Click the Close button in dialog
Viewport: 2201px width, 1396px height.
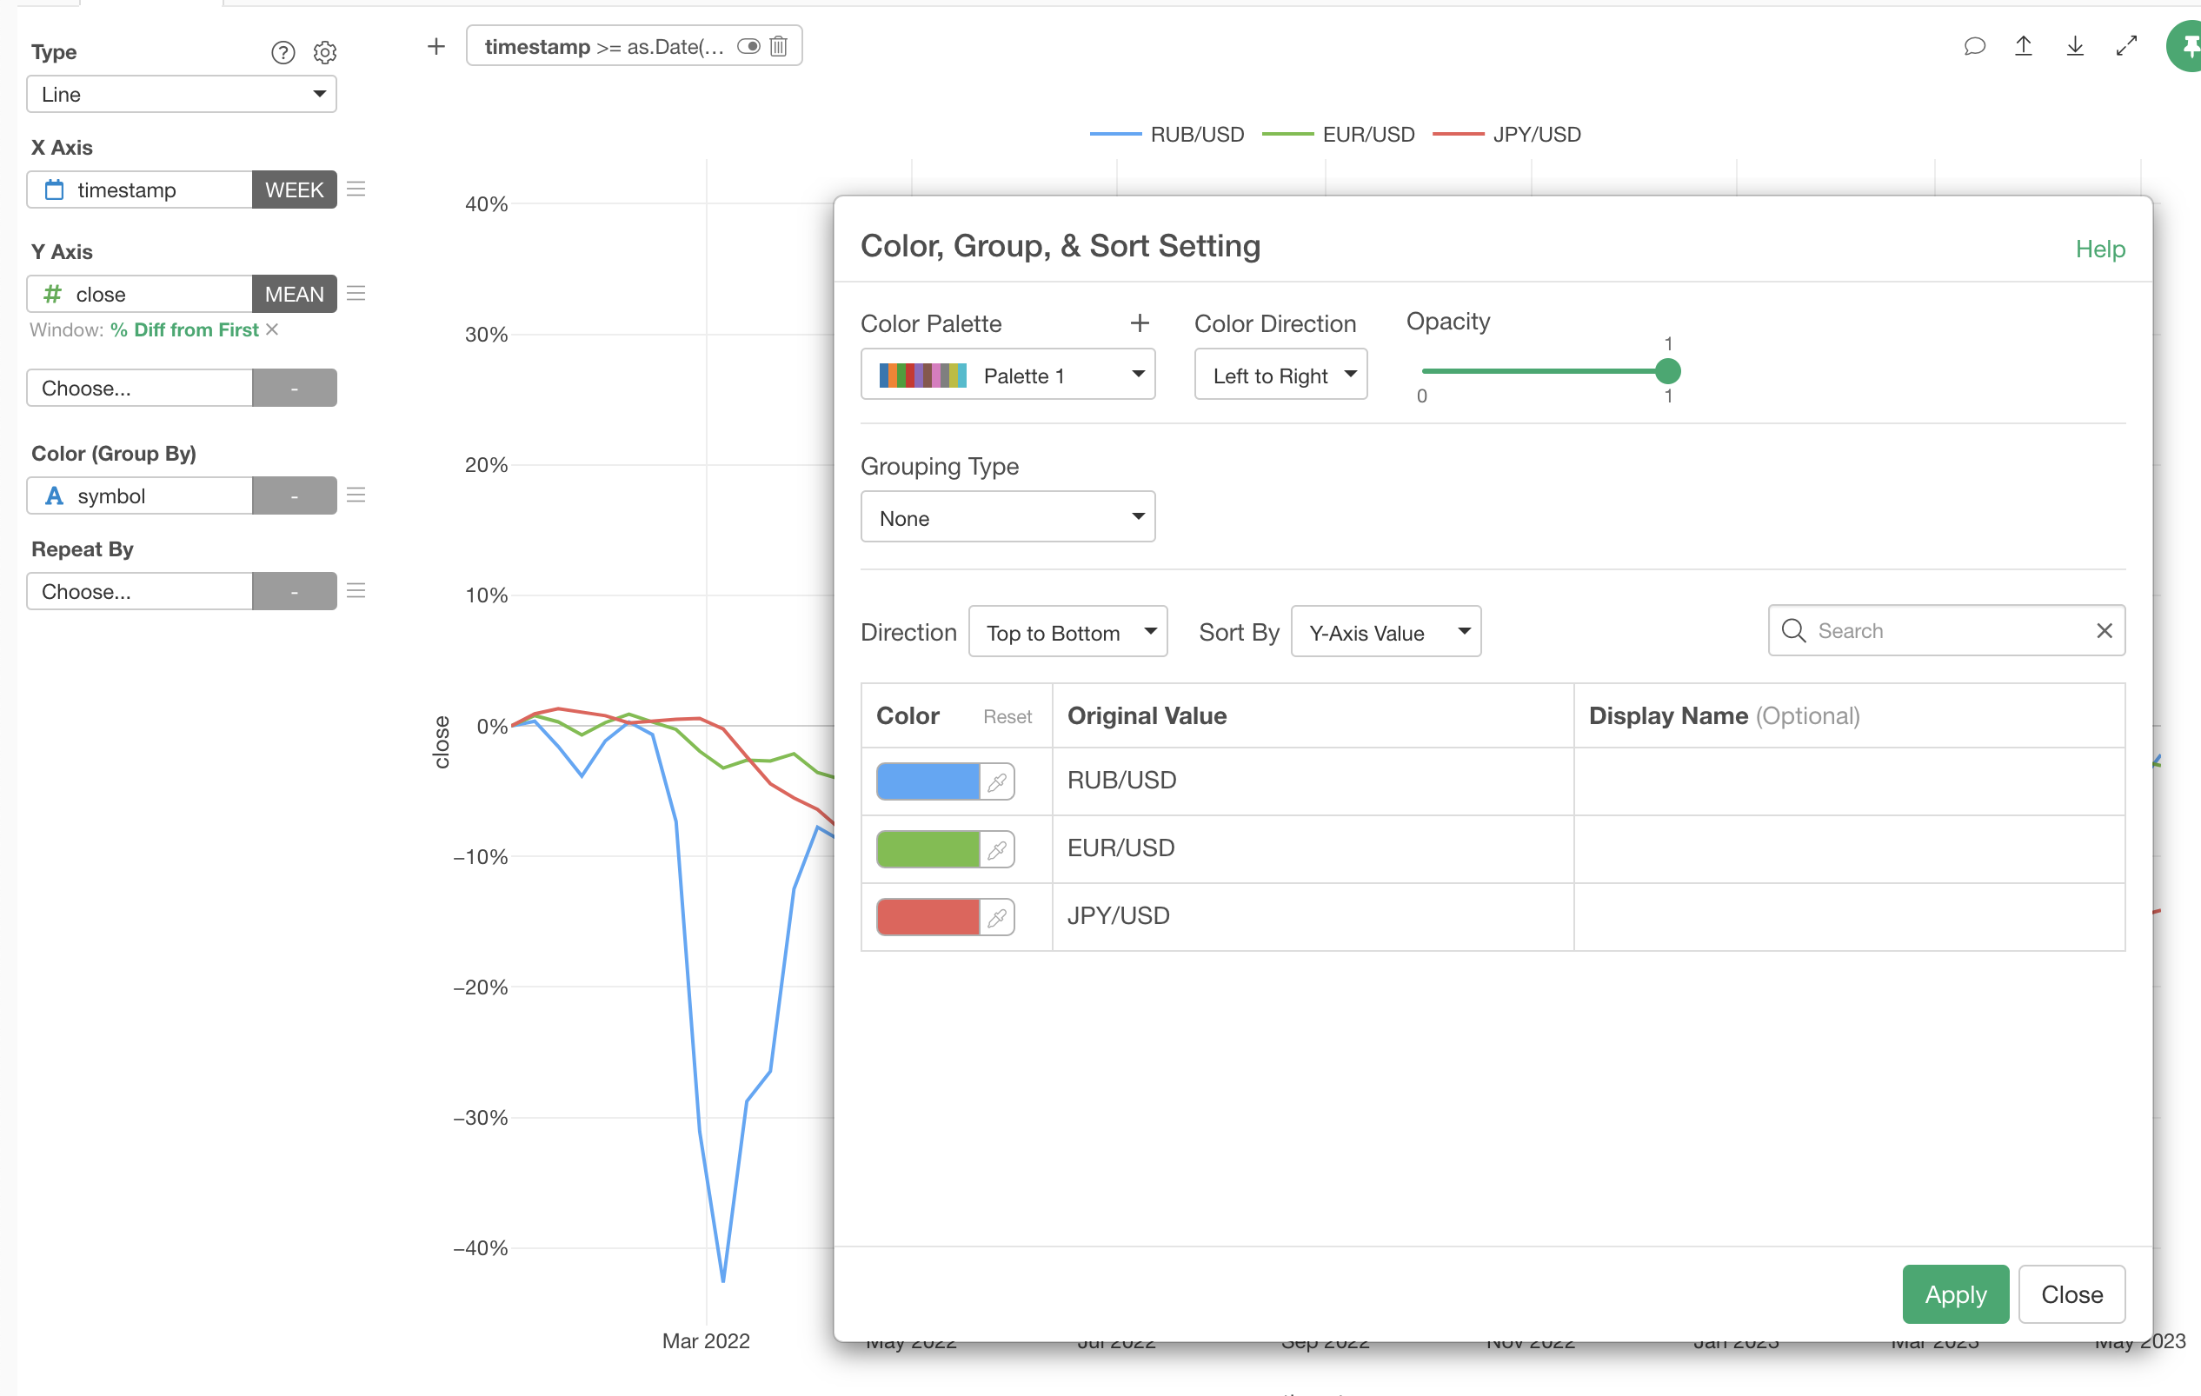2071,1293
